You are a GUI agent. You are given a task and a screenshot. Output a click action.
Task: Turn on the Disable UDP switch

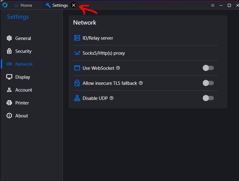(208, 98)
